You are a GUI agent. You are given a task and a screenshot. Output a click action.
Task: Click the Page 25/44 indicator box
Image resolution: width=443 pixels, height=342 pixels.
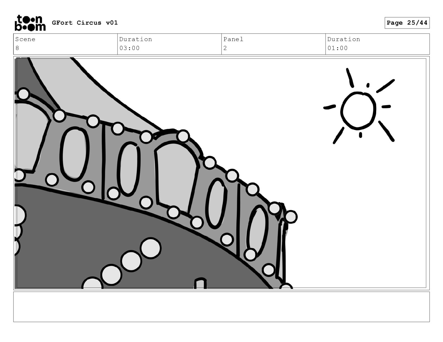click(x=407, y=23)
